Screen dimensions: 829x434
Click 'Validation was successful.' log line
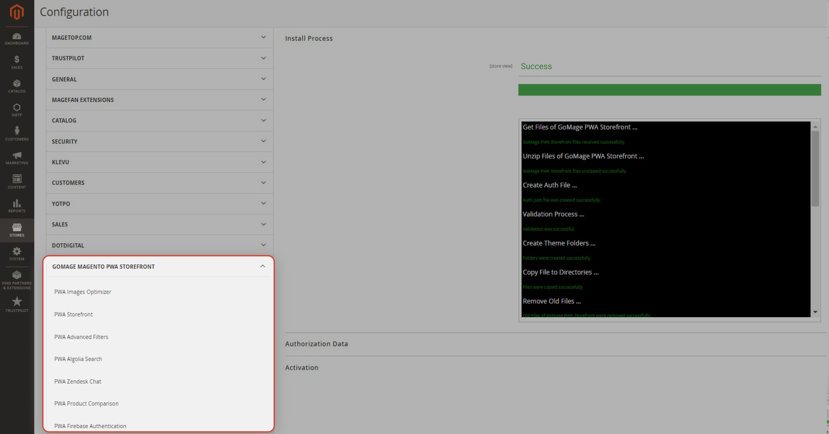tap(549, 229)
